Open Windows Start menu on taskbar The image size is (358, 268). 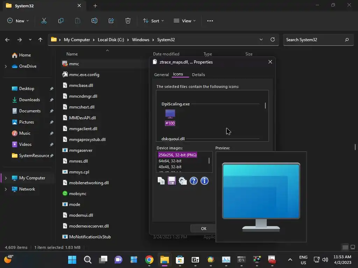click(x=72, y=260)
